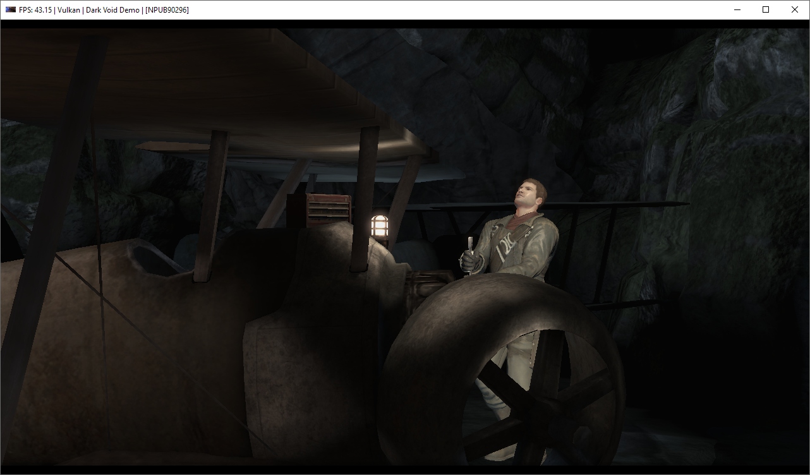The height and width of the screenshot is (475, 810).
Task: Minimize the Dark Void Demo window
Action: [737, 9]
